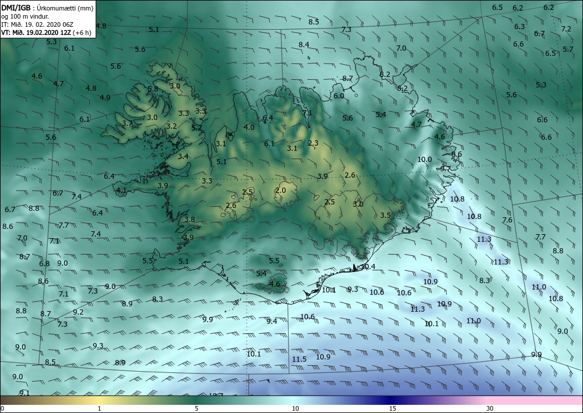Select the 6.8 map value

[44, 264]
